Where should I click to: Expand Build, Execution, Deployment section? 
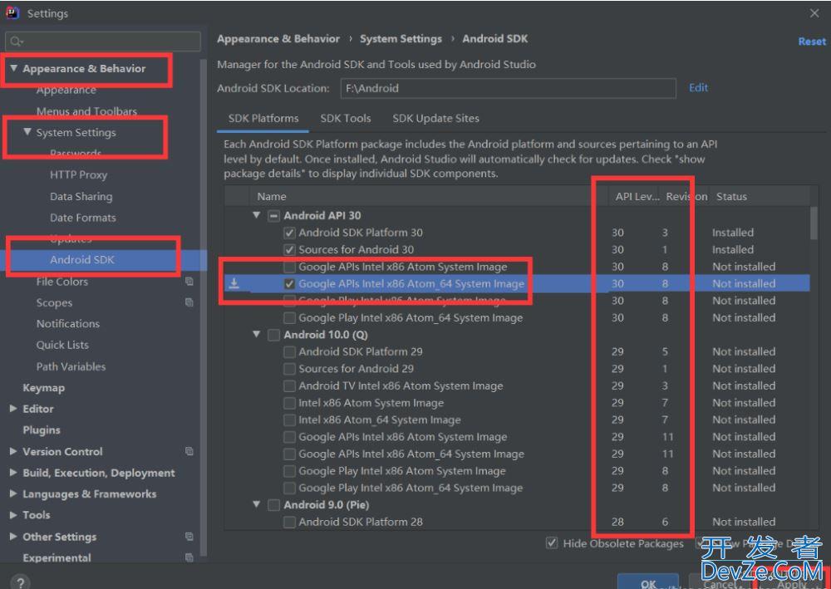tap(14, 473)
